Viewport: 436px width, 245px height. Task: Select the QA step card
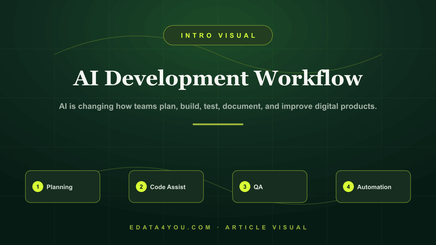tap(270, 187)
